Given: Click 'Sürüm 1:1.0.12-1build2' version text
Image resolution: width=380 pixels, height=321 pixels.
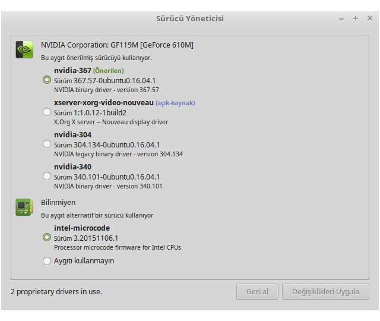Looking at the screenshot, I should (x=90, y=113).
